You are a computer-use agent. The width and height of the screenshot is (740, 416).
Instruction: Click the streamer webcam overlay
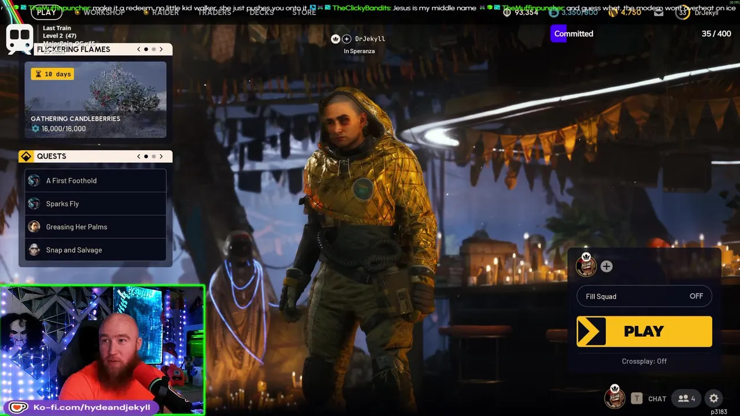[x=102, y=350]
